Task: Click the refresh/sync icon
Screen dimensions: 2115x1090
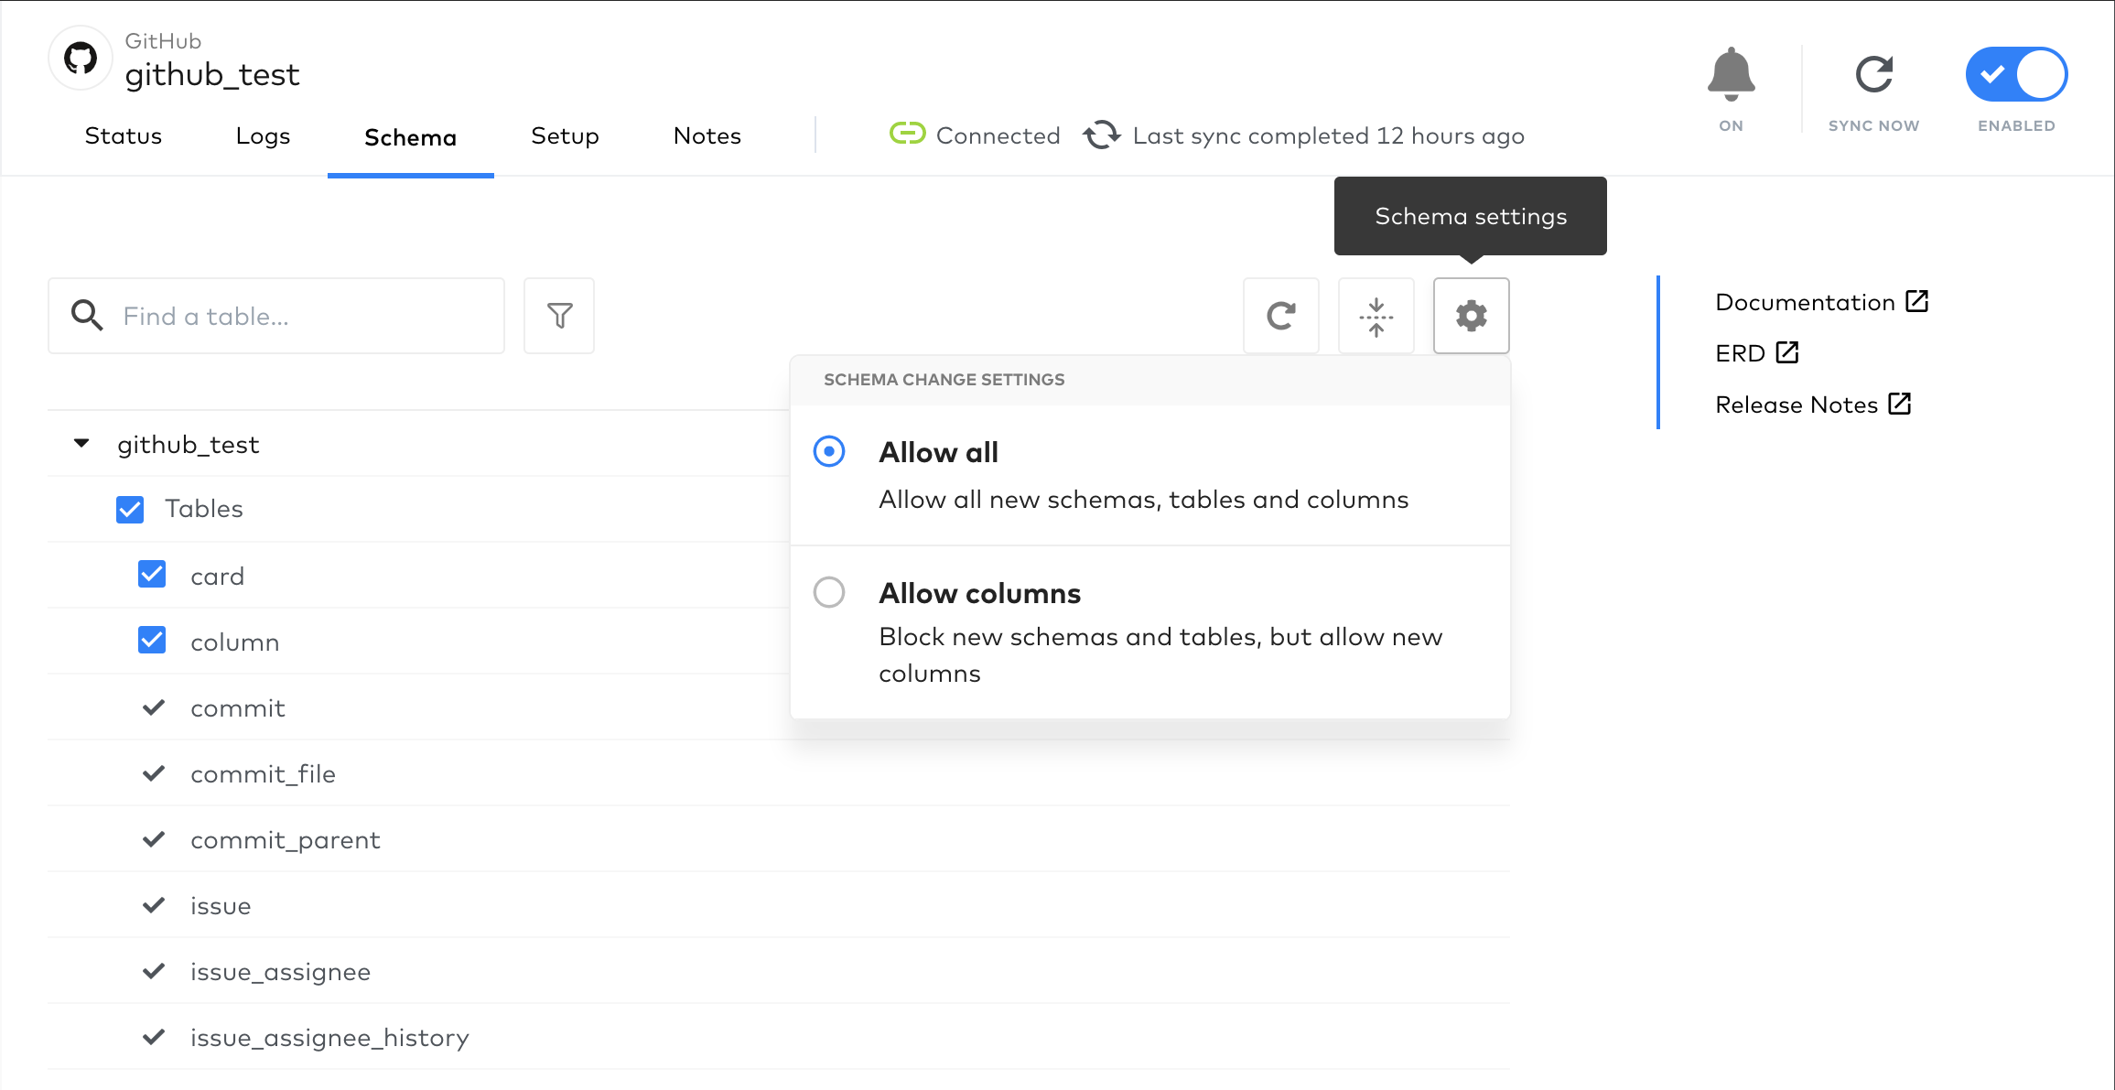Action: [x=1281, y=314]
